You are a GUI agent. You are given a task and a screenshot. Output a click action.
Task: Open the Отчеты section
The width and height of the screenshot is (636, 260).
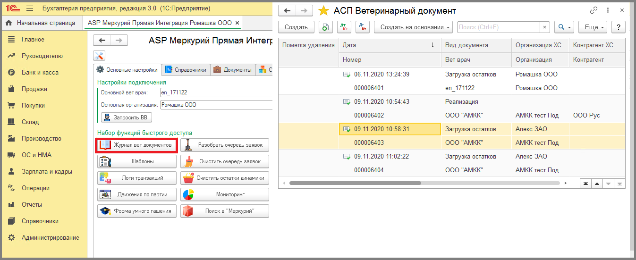(32, 205)
